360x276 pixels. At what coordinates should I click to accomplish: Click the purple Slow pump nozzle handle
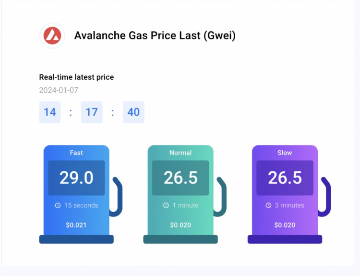coord(324,196)
